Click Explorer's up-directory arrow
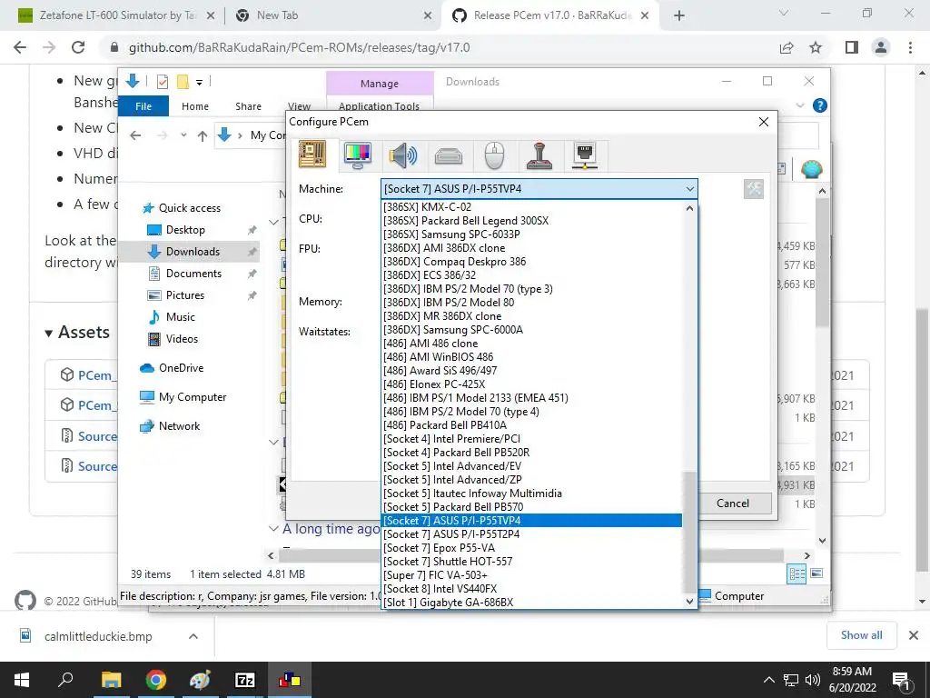Viewport: 930px width, 698px height. [203, 136]
